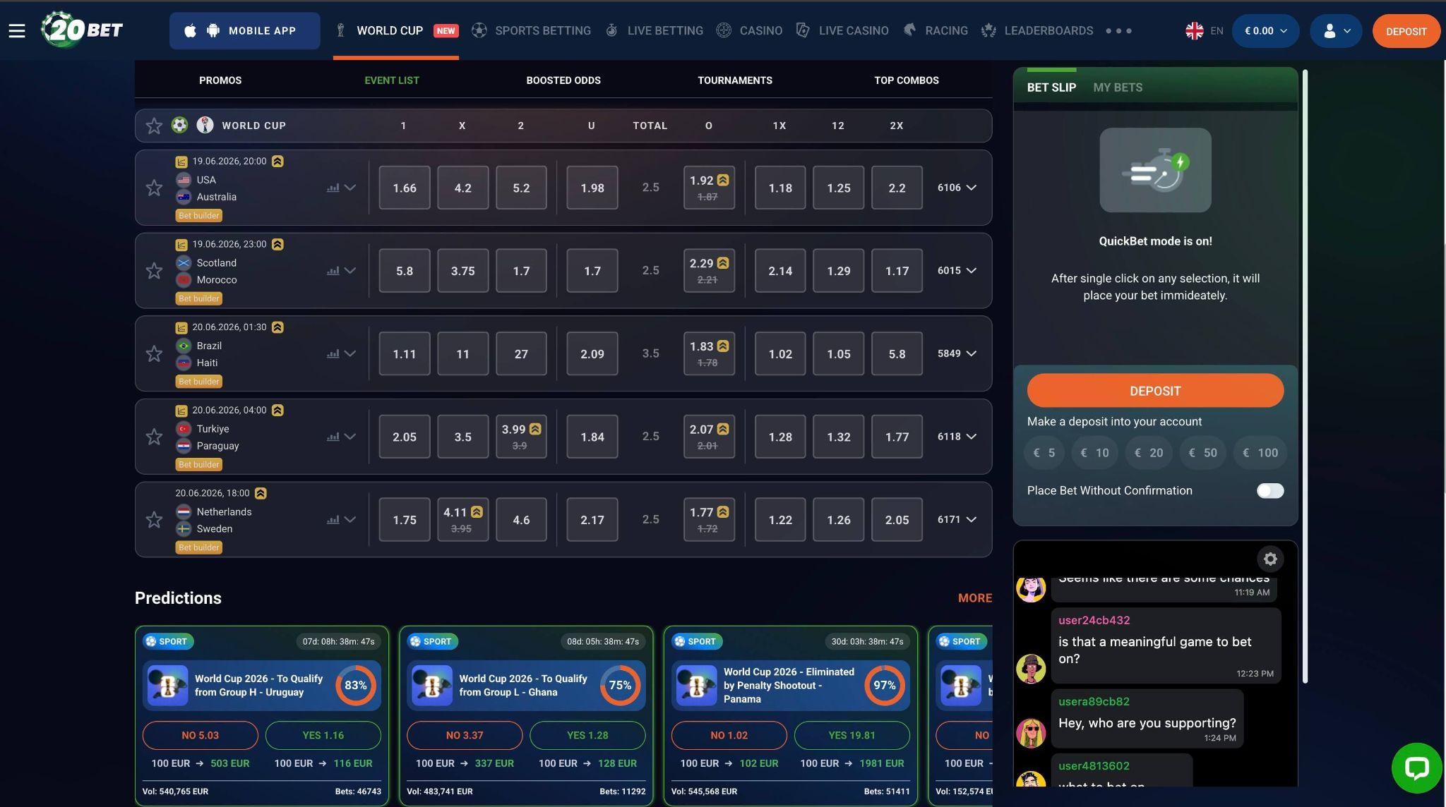Image resolution: width=1446 pixels, height=807 pixels.
Task: Open statistics icon for USA vs Australia
Action: coord(333,188)
